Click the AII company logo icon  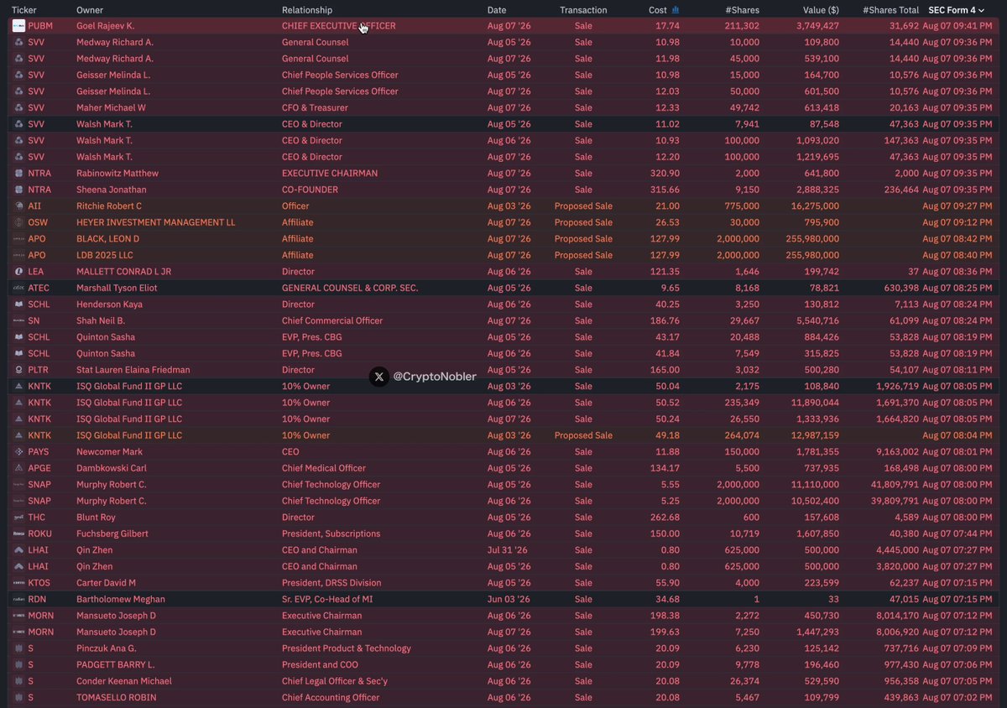point(18,206)
